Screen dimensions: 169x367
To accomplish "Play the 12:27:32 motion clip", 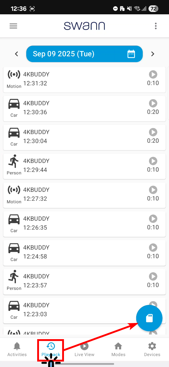I will coord(153,190).
